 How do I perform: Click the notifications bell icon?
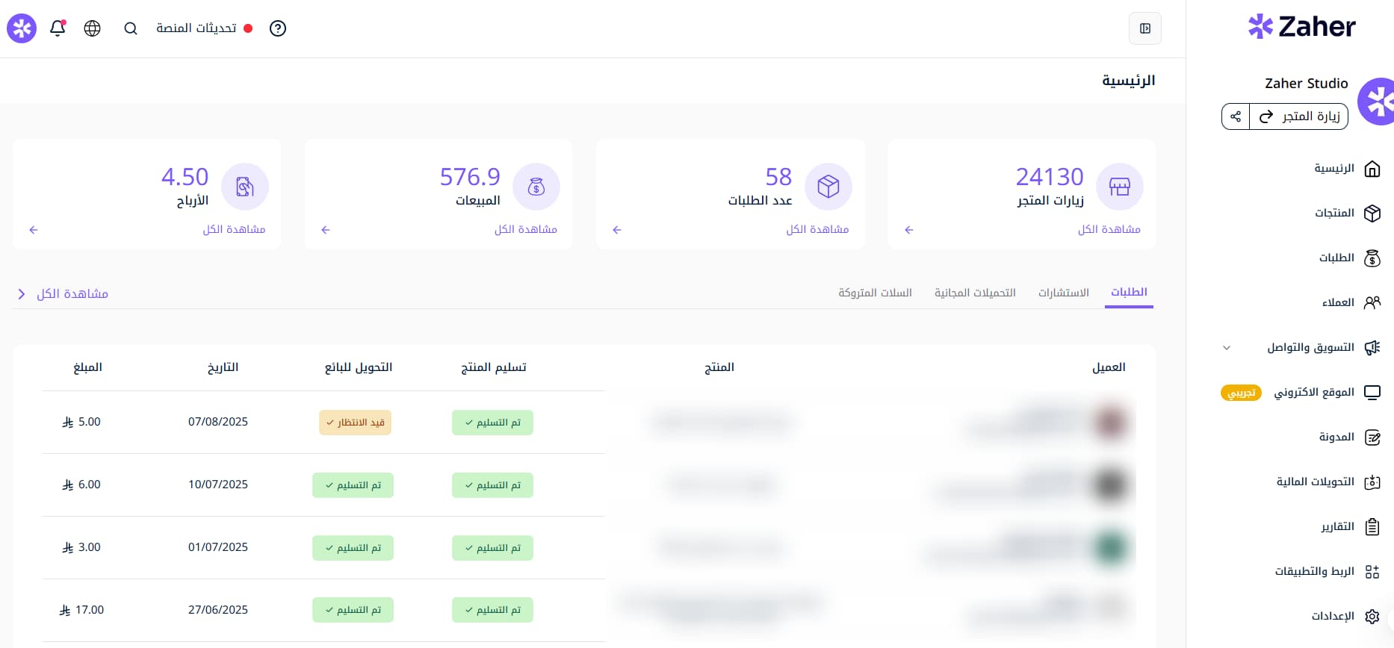[x=58, y=28]
